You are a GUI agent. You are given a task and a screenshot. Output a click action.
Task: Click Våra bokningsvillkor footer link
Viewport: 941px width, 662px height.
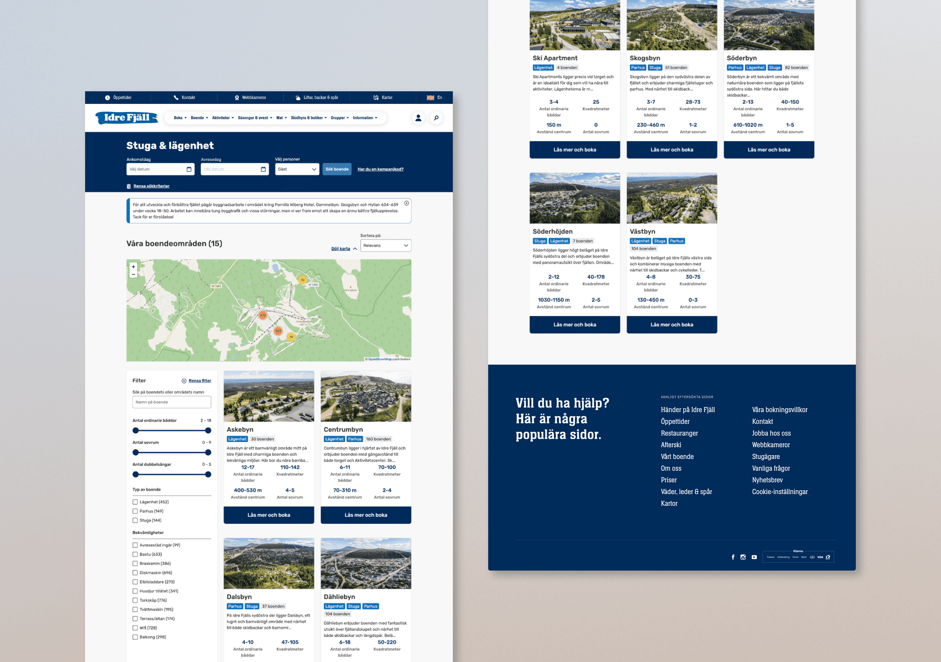pos(780,410)
